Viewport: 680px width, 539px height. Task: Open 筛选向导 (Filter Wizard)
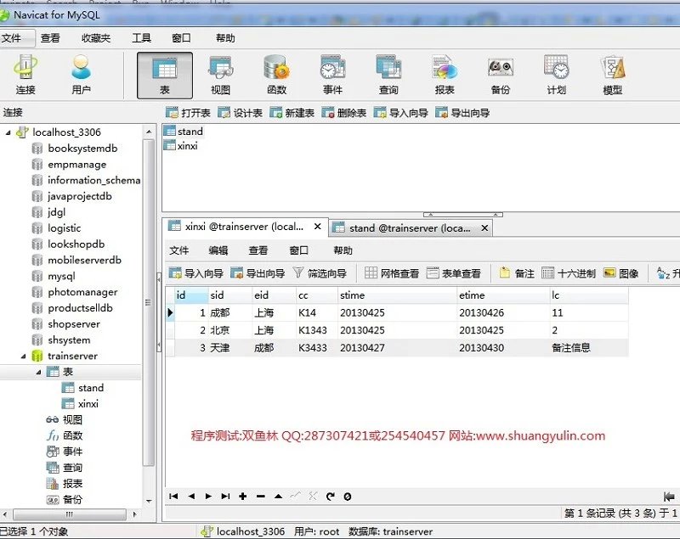click(320, 273)
